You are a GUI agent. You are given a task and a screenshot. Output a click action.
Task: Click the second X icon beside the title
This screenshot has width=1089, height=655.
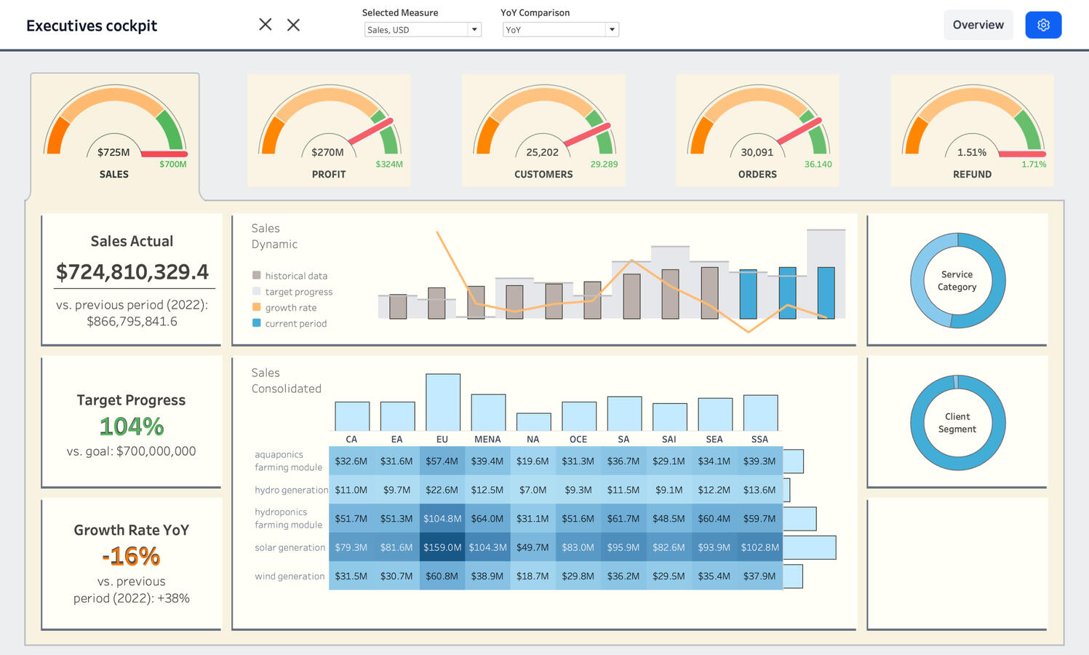(x=293, y=25)
